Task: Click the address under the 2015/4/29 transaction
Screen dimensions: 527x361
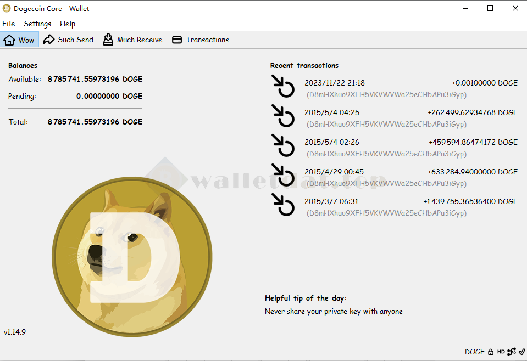Action: coord(386,183)
